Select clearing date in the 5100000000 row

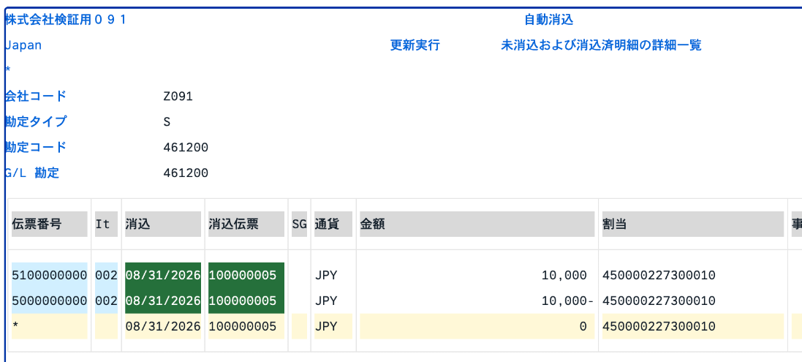tap(162, 276)
